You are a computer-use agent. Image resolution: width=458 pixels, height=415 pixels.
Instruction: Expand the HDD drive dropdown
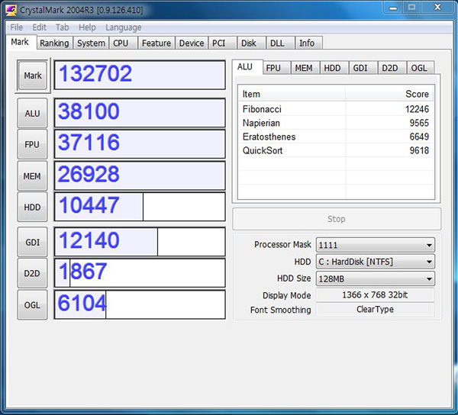click(376, 262)
